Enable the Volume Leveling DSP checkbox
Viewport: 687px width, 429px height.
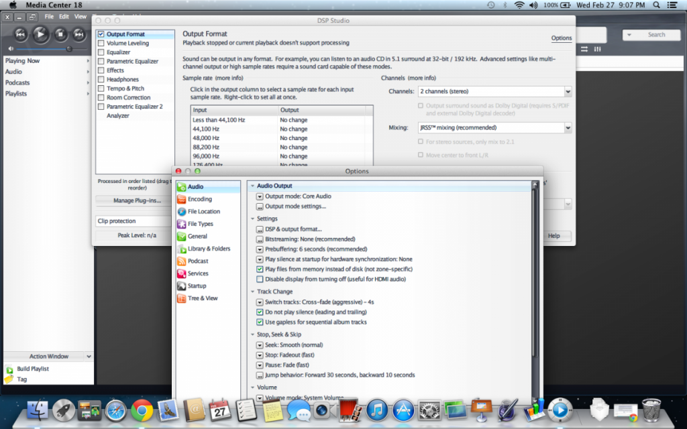pos(101,44)
